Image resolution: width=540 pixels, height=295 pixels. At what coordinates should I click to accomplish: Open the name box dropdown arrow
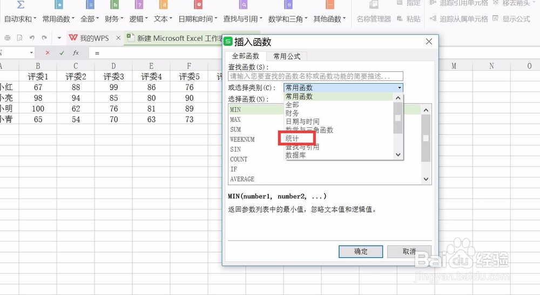click(31, 53)
